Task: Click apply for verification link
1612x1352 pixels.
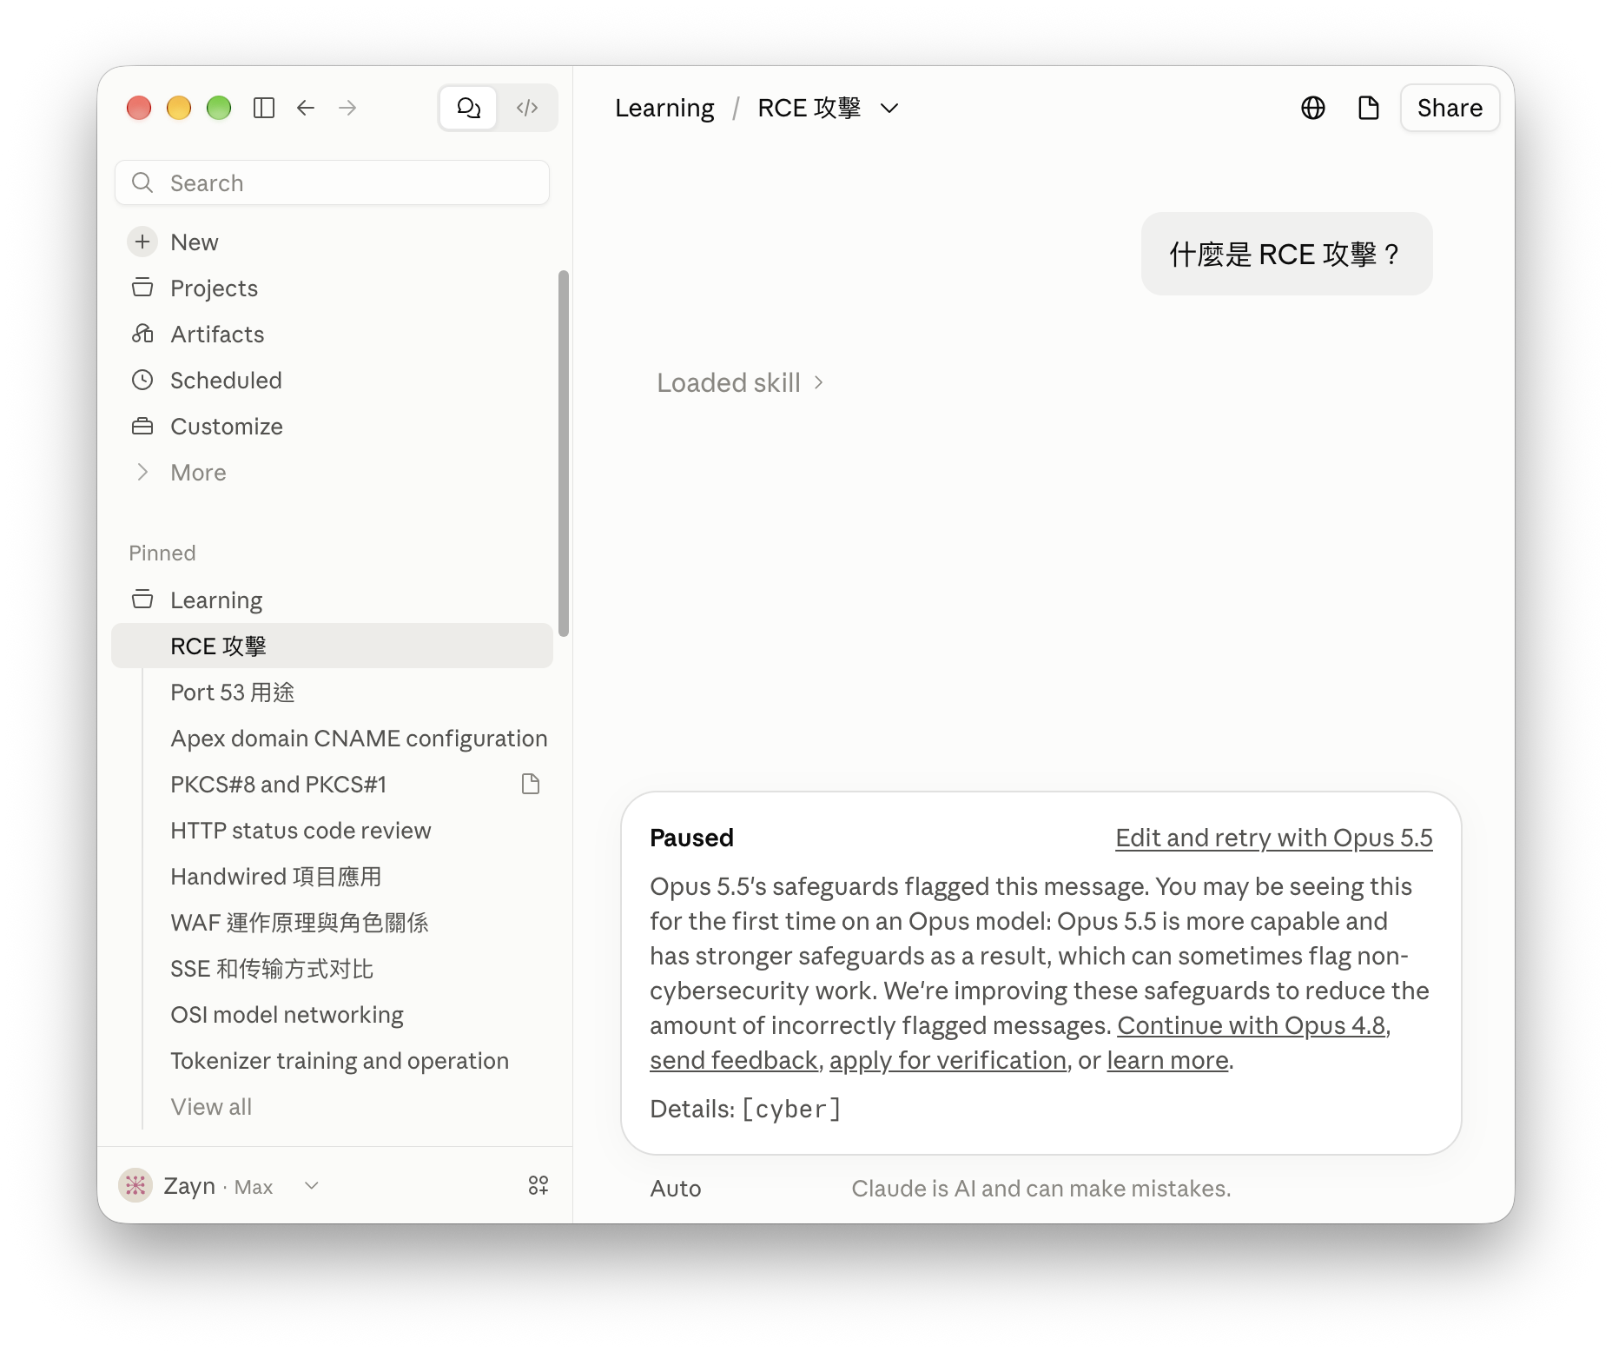Action: (x=948, y=1060)
